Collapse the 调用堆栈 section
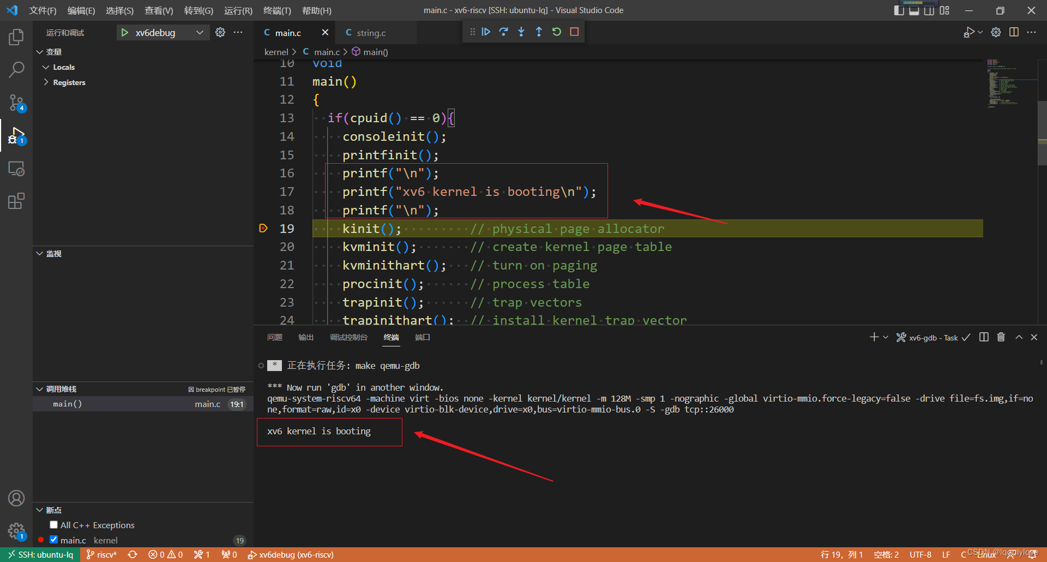1047x562 pixels. pos(40,389)
